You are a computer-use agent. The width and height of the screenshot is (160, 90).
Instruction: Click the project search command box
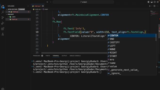(83, 2)
